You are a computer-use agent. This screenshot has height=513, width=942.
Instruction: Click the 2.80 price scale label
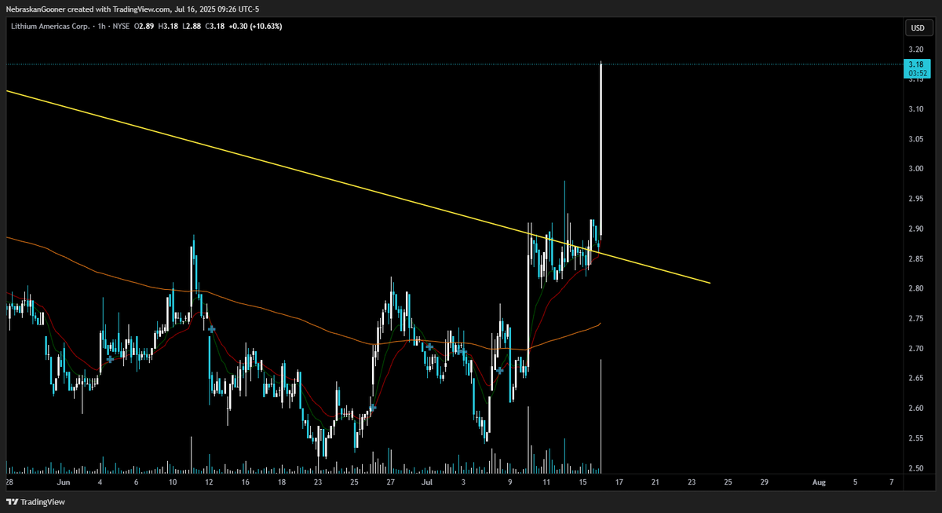pyautogui.click(x=915, y=288)
